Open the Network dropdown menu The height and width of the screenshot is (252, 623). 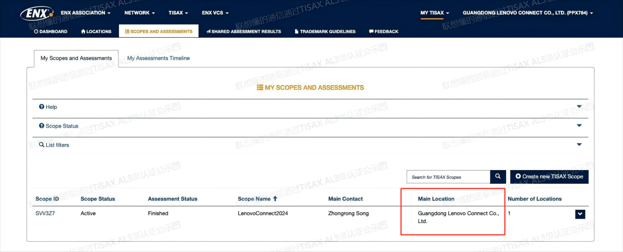pos(140,13)
